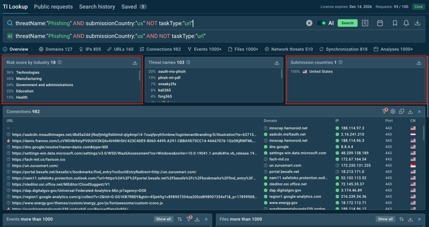Screen dimensions: 429x227
Task: Open the Network threats 510 tab
Action: pos(289,49)
